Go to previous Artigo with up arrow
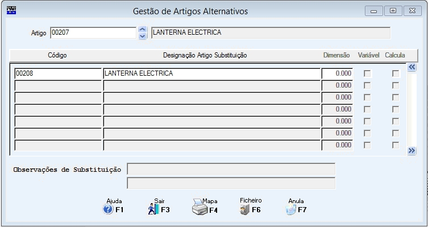Viewport: 428px width, 227px height. pyautogui.click(x=143, y=29)
